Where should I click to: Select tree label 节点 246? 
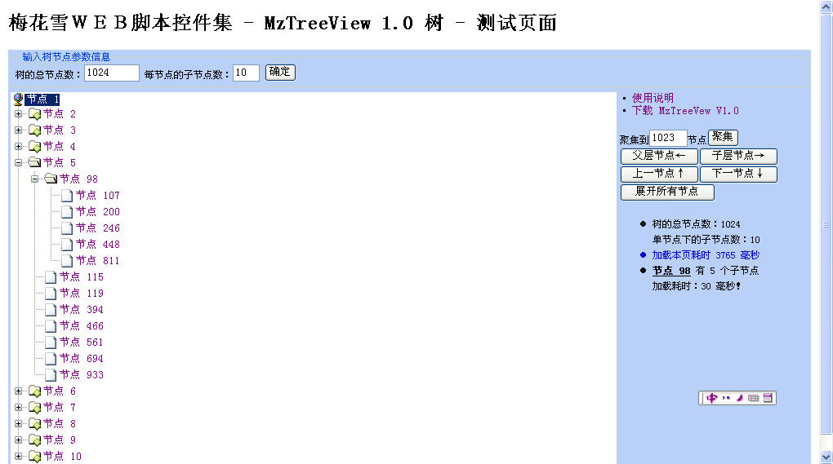[x=98, y=228]
